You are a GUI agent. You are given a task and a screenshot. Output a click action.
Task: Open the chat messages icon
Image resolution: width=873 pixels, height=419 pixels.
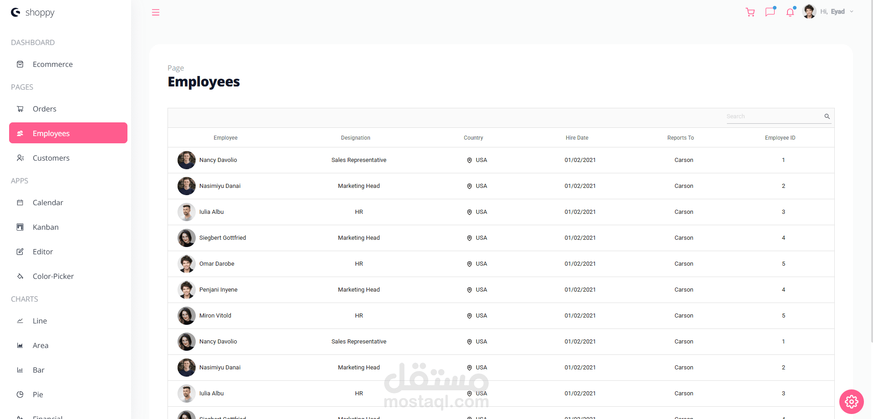(770, 12)
